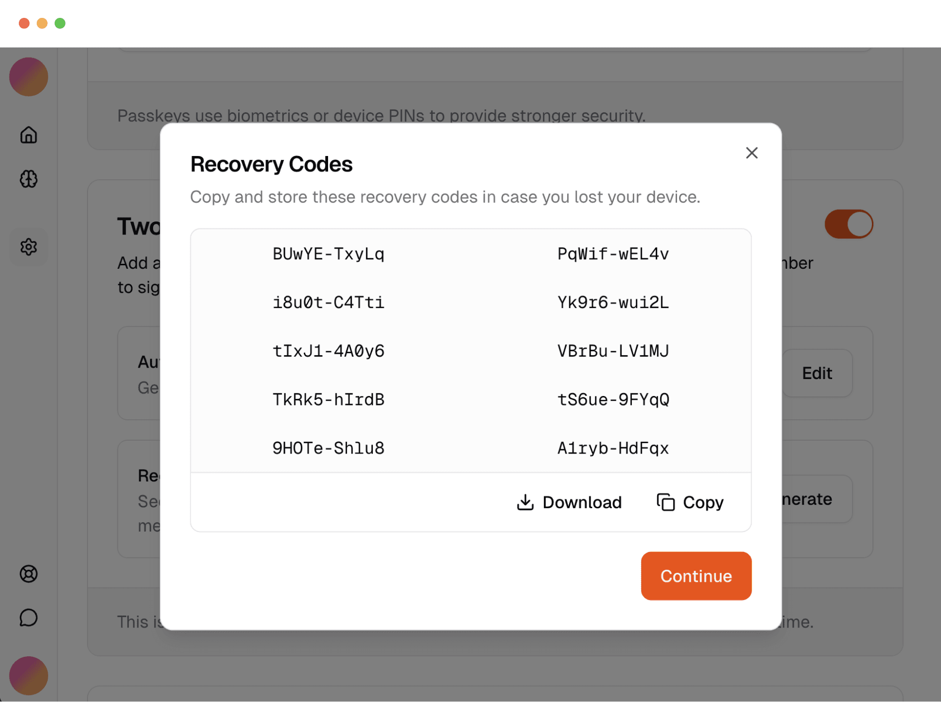Click the Copy label to copy codes
Image resolution: width=941 pixels, height=702 pixels.
703,502
